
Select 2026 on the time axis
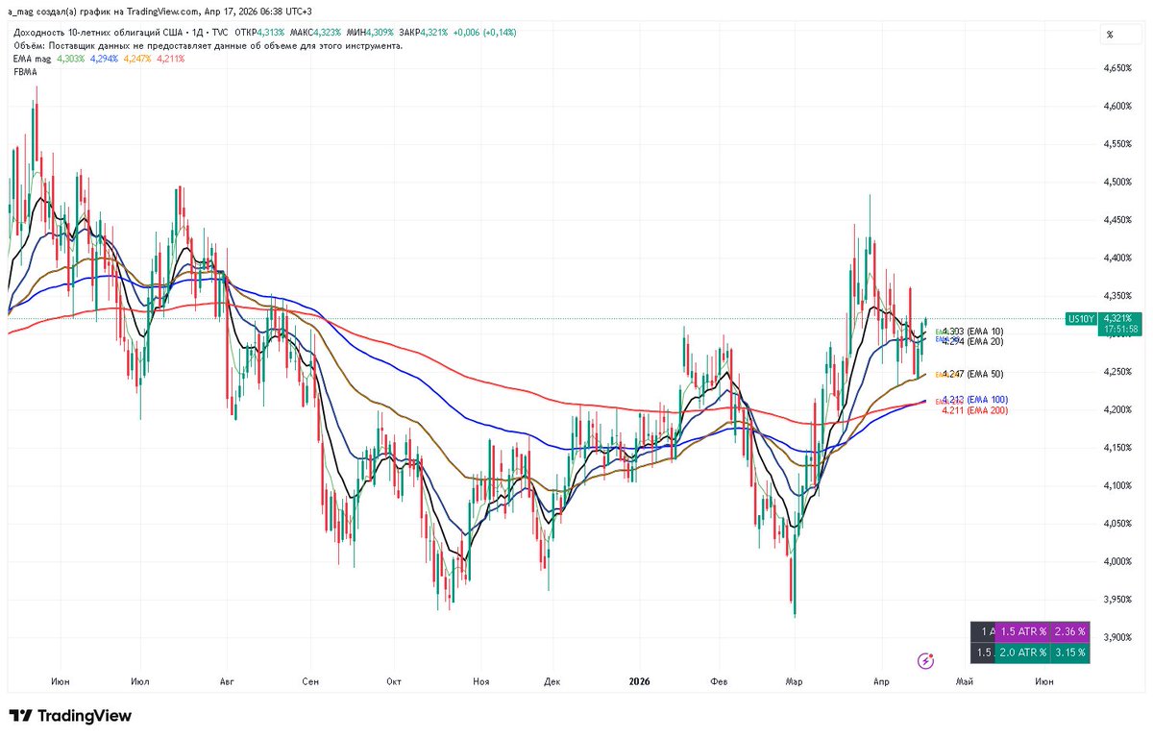[639, 681]
